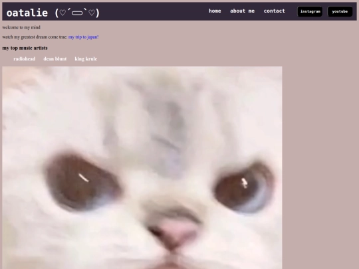Click the youtube button
Screen dimensions: 359x269
pos(340,11)
